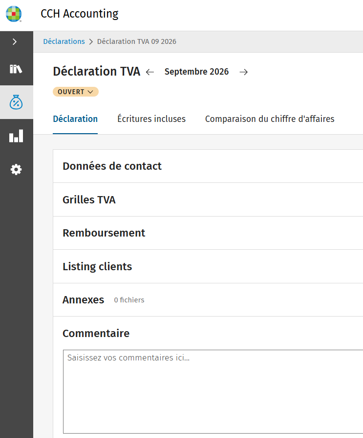
Task: Click the '0 fichiers' text
Action: click(x=129, y=300)
